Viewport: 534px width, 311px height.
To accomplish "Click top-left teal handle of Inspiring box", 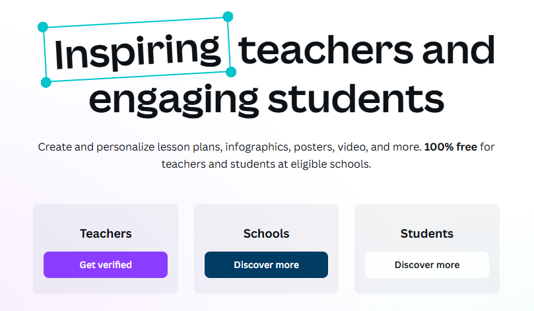I will click(43, 27).
